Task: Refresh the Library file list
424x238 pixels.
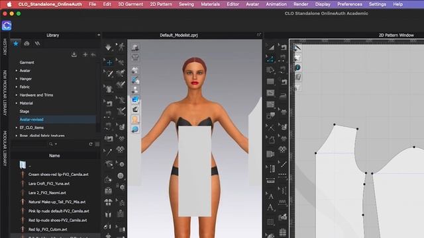Action: coord(91,144)
